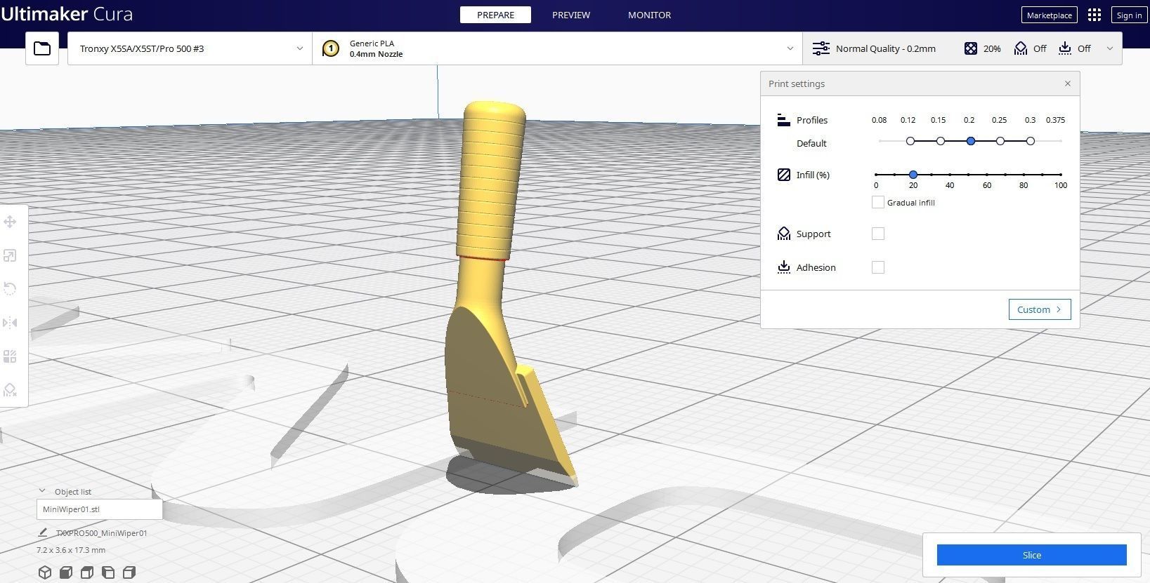Open the application switcher grid icon
Viewport: 1150px width, 583px height.
click(1095, 15)
